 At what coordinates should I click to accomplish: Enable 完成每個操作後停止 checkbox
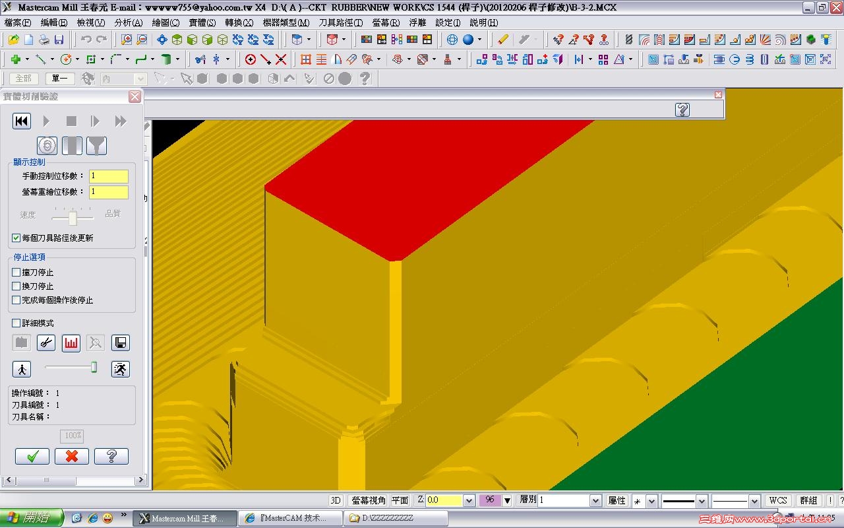coord(16,300)
